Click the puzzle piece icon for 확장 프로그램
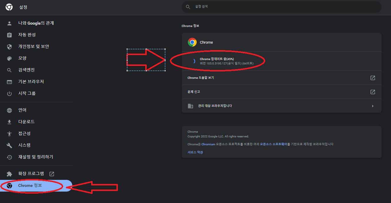Image resolution: width=391 pixels, height=203 pixels. tap(9, 174)
